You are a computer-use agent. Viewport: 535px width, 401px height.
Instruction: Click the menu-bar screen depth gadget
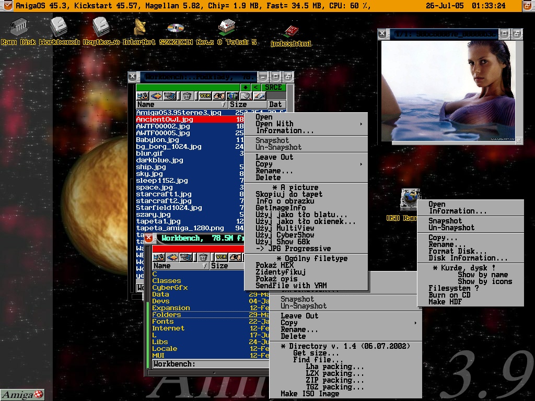tap(528, 6)
